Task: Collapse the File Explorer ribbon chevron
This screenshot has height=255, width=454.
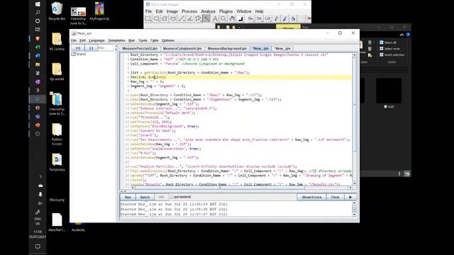Action: (x=402, y=35)
